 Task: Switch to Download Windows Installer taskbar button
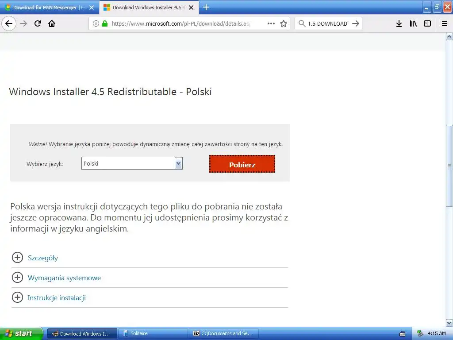click(x=82, y=334)
